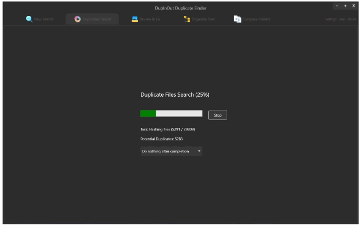The height and width of the screenshot is (226, 361).
Task: Open the Compare Folders tab
Action: [252, 19]
